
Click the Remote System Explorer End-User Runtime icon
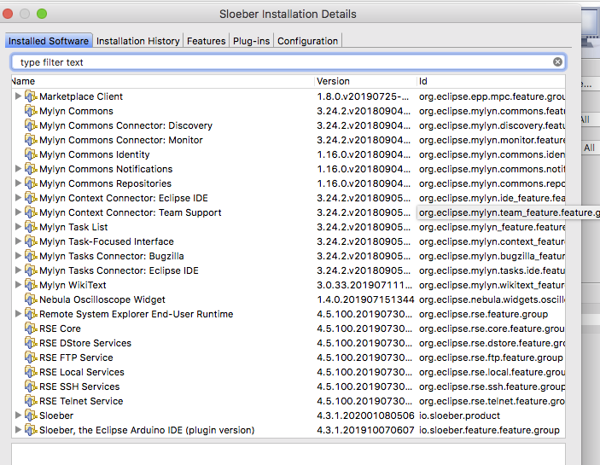pyautogui.click(x=31, y=314)
